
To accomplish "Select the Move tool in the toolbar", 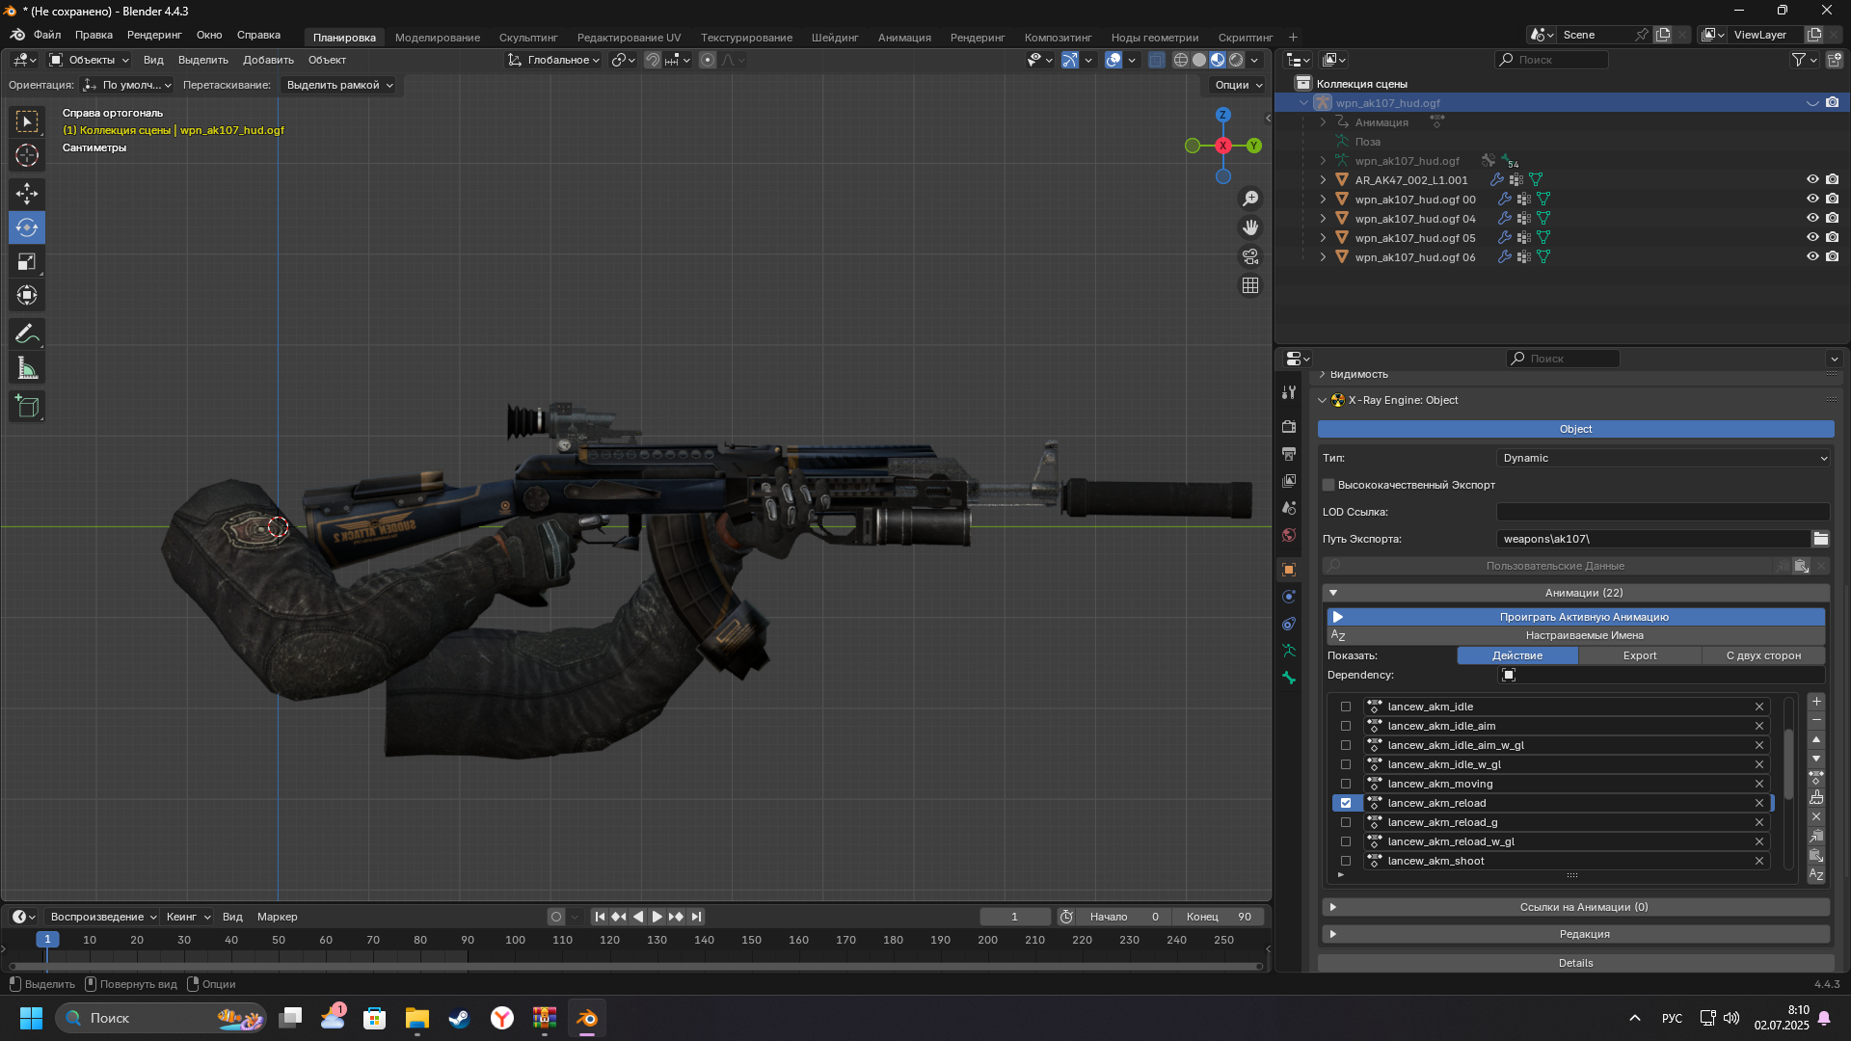I will click(27, 194).
